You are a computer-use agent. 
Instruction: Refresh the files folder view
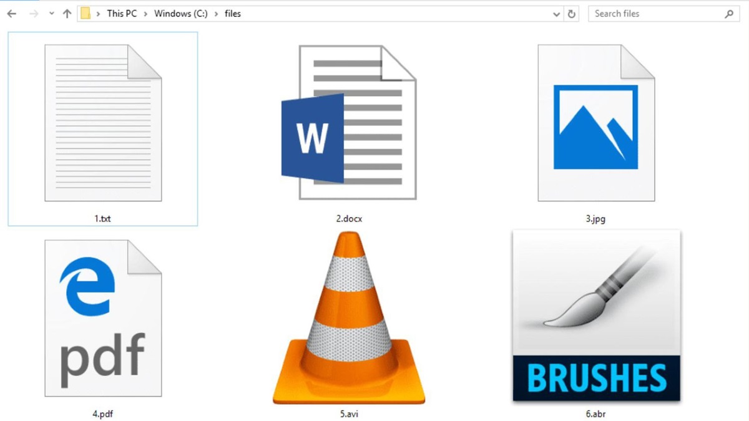(x=572, y=14)
